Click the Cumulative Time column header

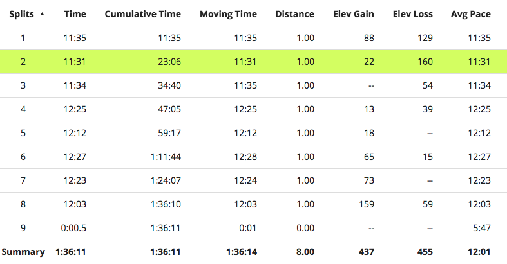142,14
